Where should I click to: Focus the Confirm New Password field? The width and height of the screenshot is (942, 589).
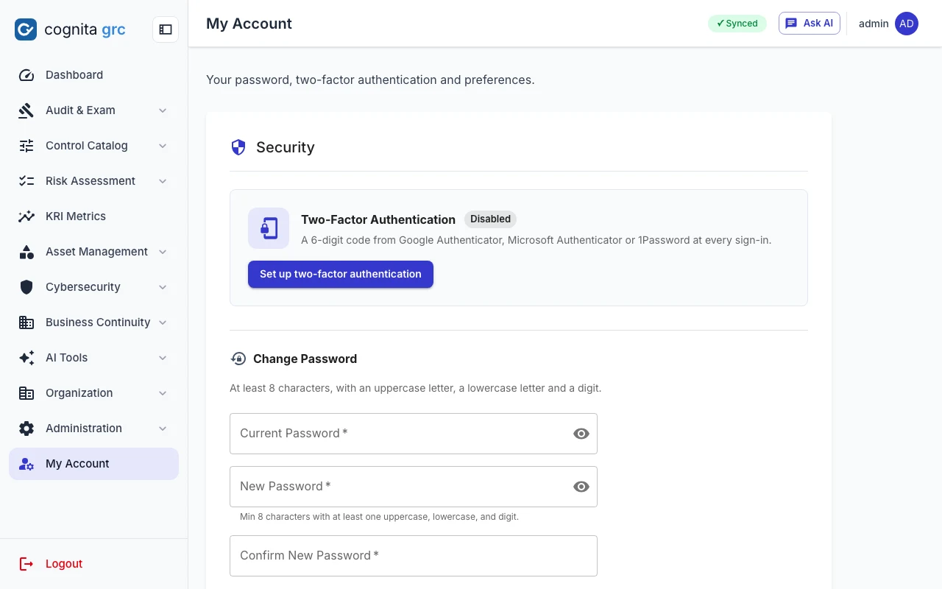(414, 556)
